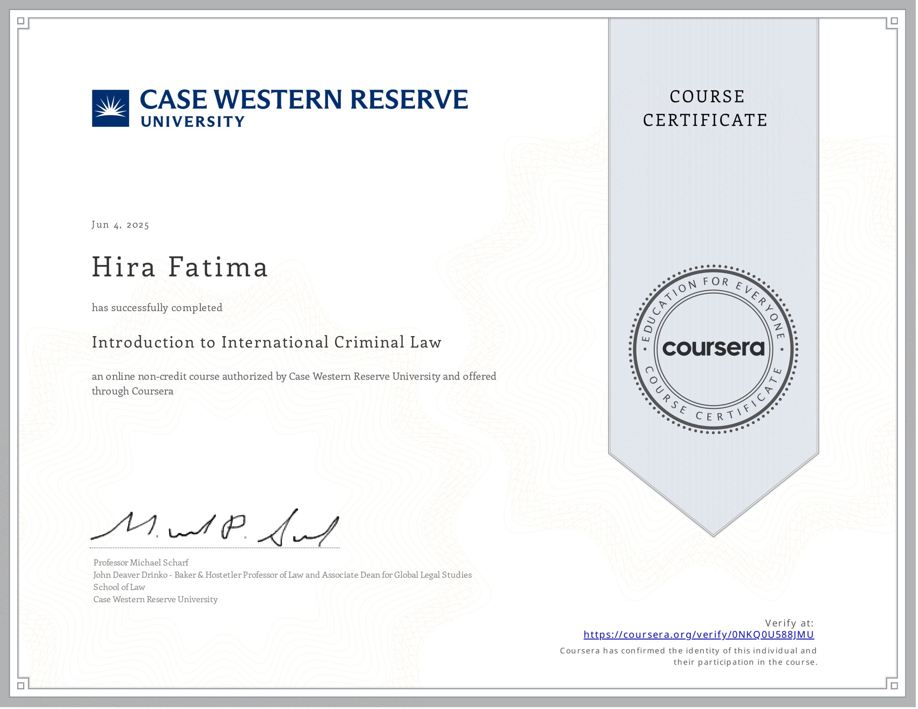Click the bottom-left corner ornament square
918x709 pixels.
(x=21, y=685)
